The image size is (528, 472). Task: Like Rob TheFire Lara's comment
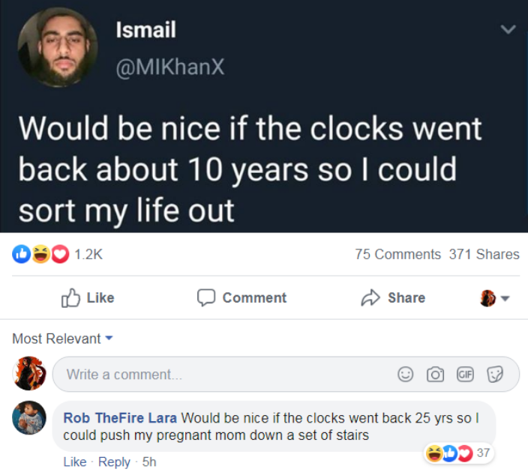click(x=74, y=462)
